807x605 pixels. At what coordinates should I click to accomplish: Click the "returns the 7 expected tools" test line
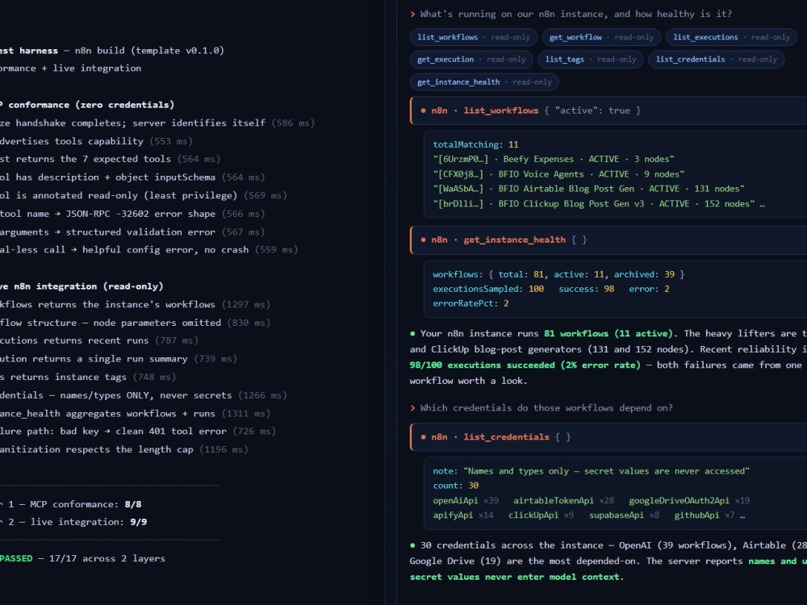[x=110, y=159]
